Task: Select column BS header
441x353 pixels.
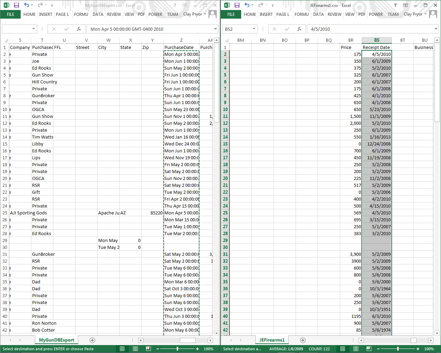Action: pyautogui.click(x=377, y=40)
